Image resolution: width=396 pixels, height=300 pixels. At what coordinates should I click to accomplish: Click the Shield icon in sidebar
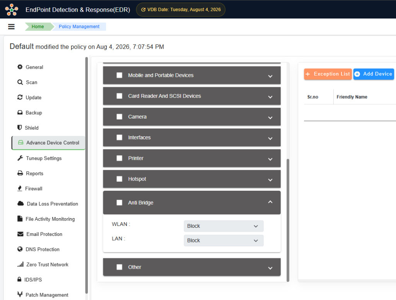[x=19, y=127]
